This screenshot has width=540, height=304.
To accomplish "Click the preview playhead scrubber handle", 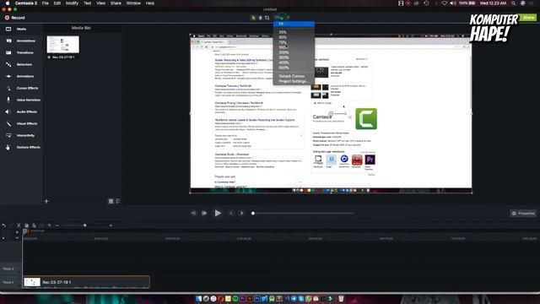I will point(253,214).
